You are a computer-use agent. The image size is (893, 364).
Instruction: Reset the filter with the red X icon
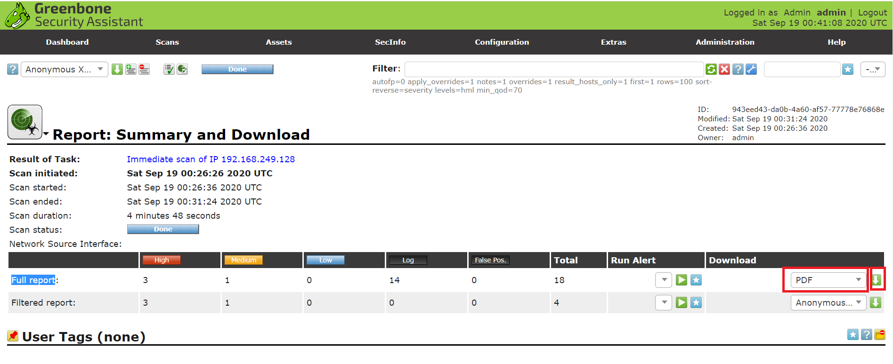tap(724, 70)
